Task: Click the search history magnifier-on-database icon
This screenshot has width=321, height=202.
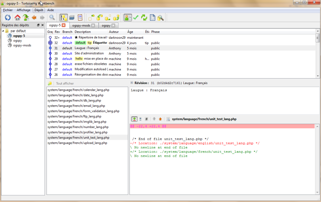Action: (x=161, y=18)
